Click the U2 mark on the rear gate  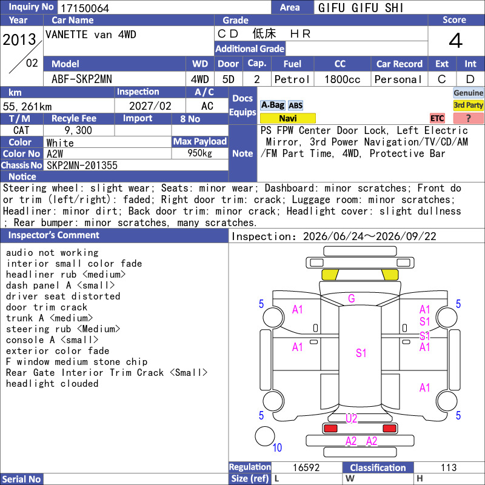pyautogui.click(x=352, y=418)
